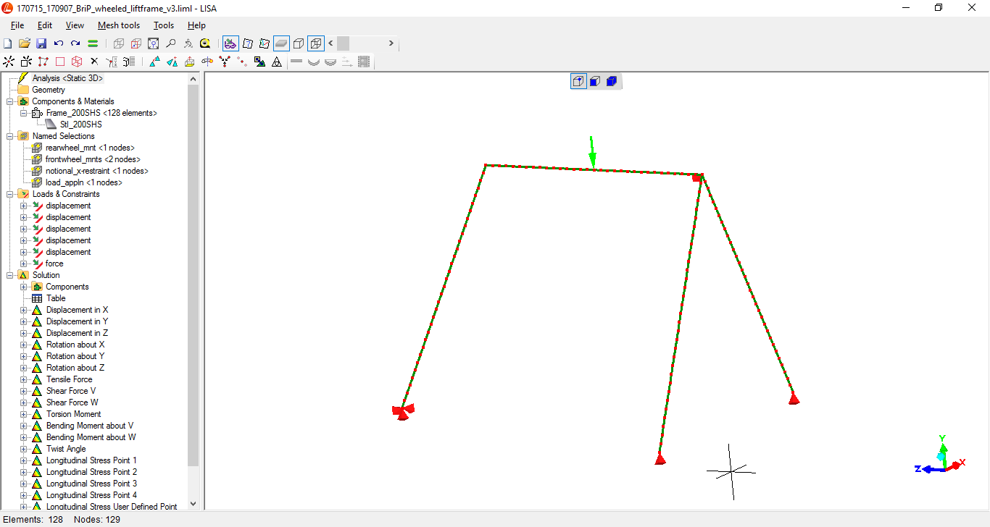Toggle select nodes mode cube button

tap(578, 81)
